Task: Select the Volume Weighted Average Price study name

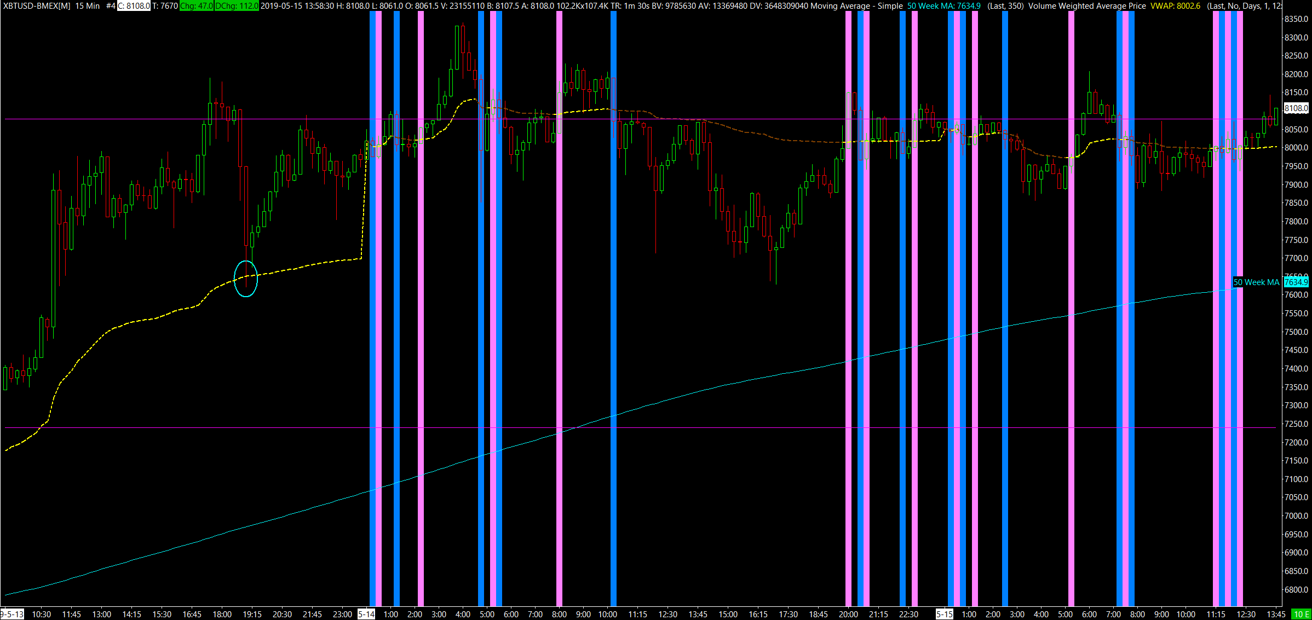Action: click(x=1087, y=5)
